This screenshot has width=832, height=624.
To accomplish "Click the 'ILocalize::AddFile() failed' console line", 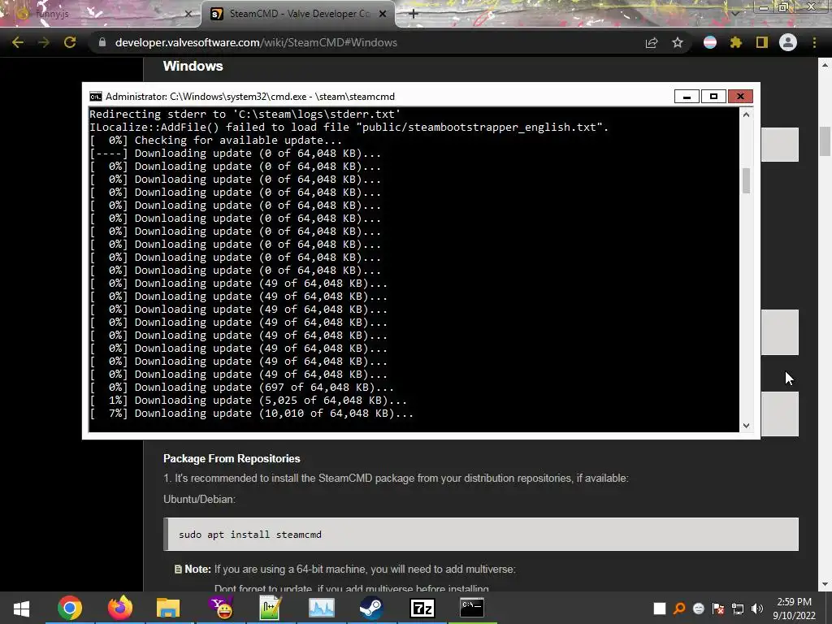I will click(x=349, y=128).
